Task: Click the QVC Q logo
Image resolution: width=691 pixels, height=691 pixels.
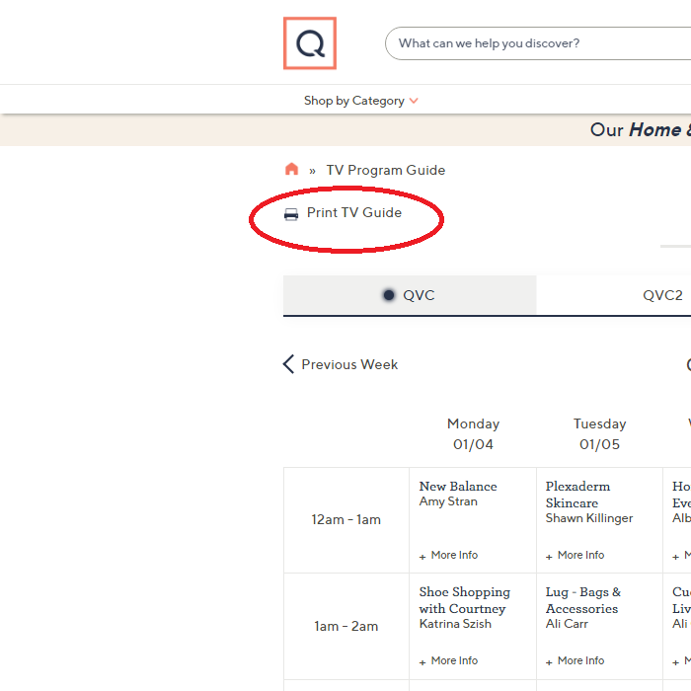Action: 310,43
